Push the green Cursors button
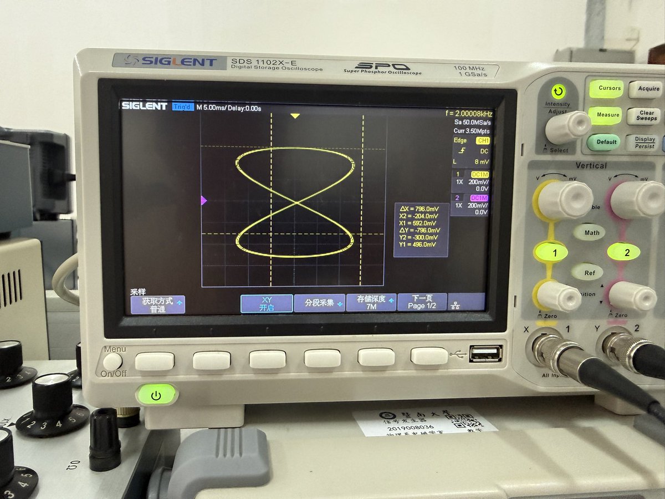This screenshot has height=499, width=665. point(606,88)
